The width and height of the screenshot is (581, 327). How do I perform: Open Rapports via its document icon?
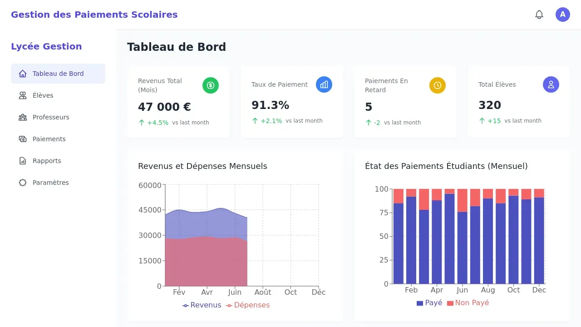point(22,161)
